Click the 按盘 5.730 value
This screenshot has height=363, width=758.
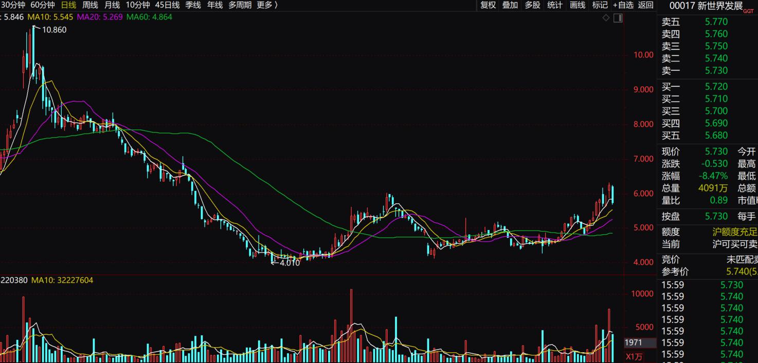(x=716, y=217)
